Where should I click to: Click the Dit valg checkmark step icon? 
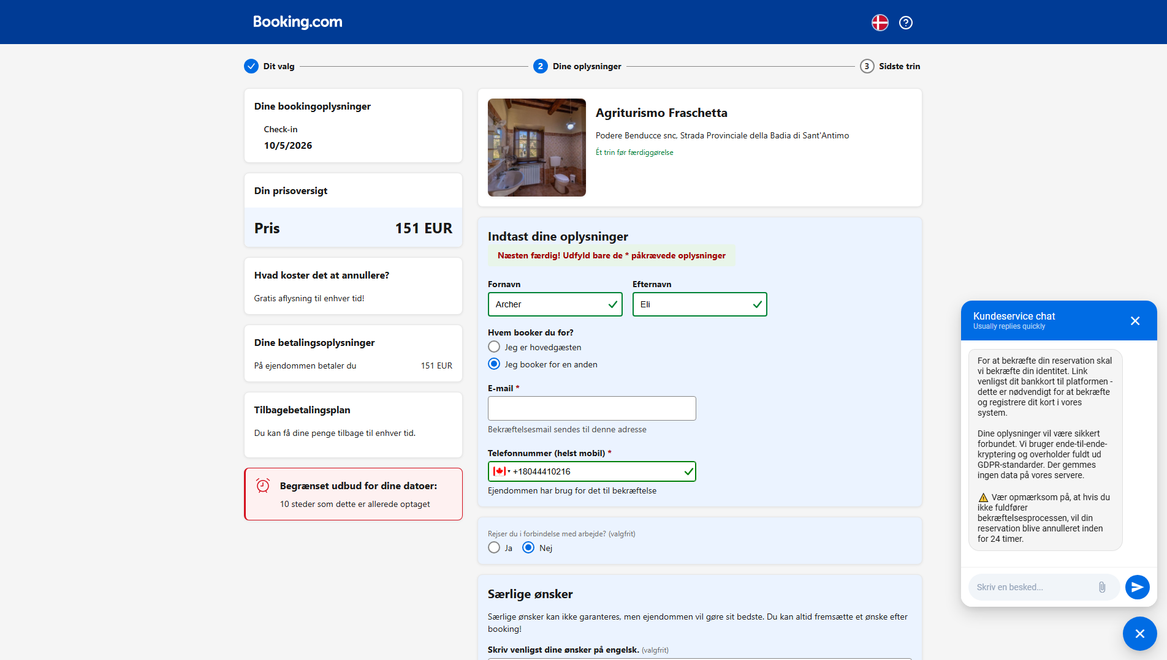tap(251, 66)
